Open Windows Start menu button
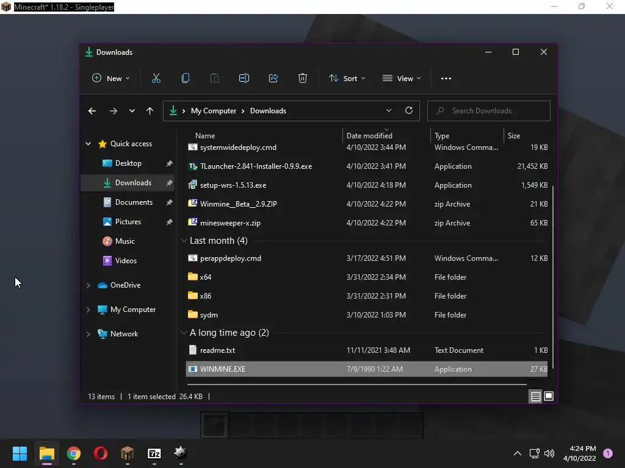 pyautogui.click(x=20, y=453)
